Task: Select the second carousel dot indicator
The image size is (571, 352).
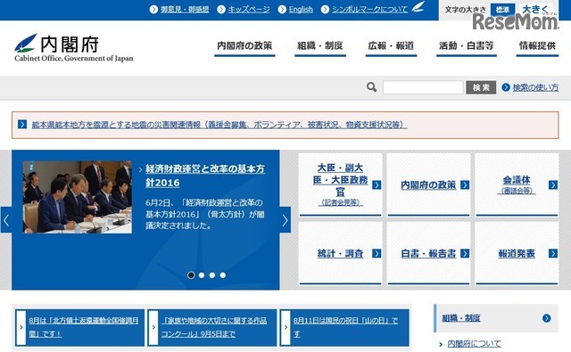Action: click(202, 275)
